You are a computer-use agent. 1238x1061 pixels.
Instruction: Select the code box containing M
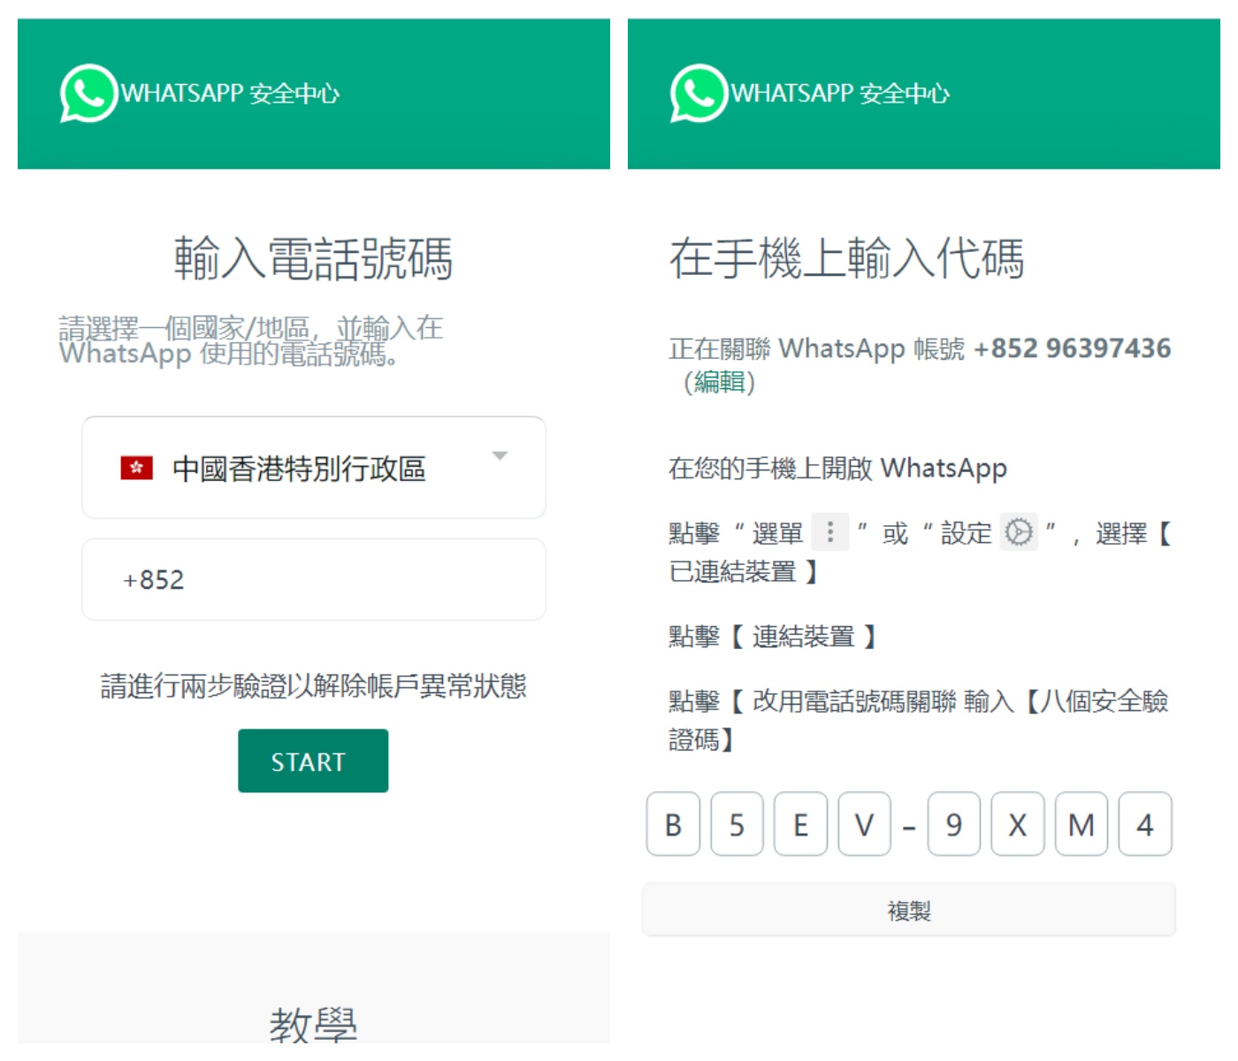coord(1081,824)
